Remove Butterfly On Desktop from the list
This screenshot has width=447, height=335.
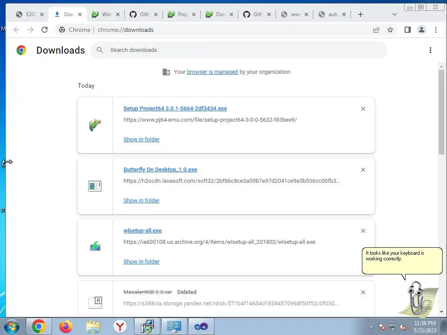pyautogui.click(x=363, y=170)
